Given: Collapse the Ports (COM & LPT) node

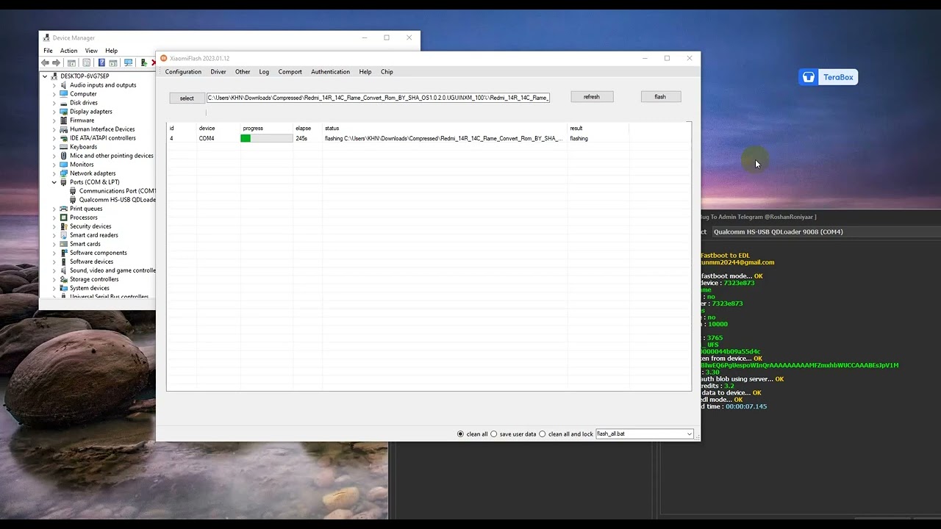Looking at the screenshot, I should click(x=54, y=182).
